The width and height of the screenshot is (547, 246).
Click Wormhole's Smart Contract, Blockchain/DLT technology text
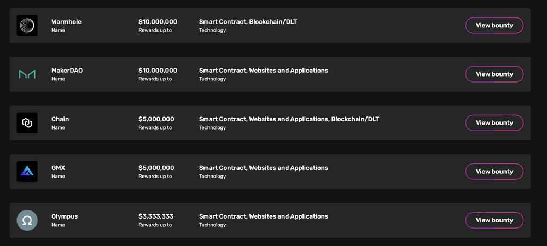(x=248, y=22)
